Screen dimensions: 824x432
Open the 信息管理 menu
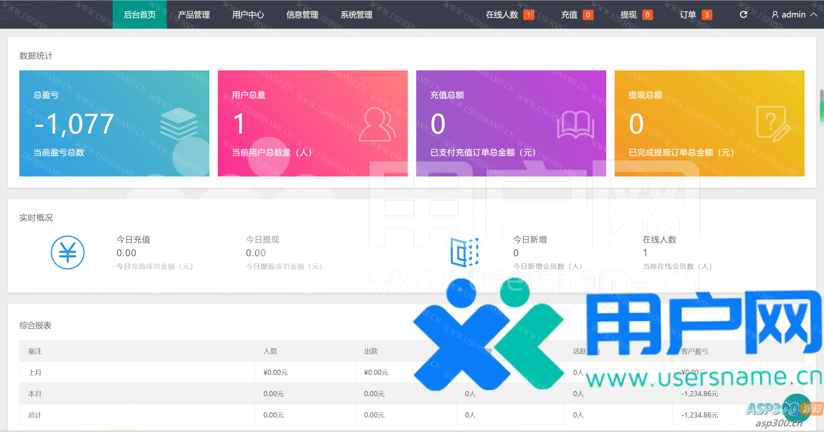(x=302, y=14)
